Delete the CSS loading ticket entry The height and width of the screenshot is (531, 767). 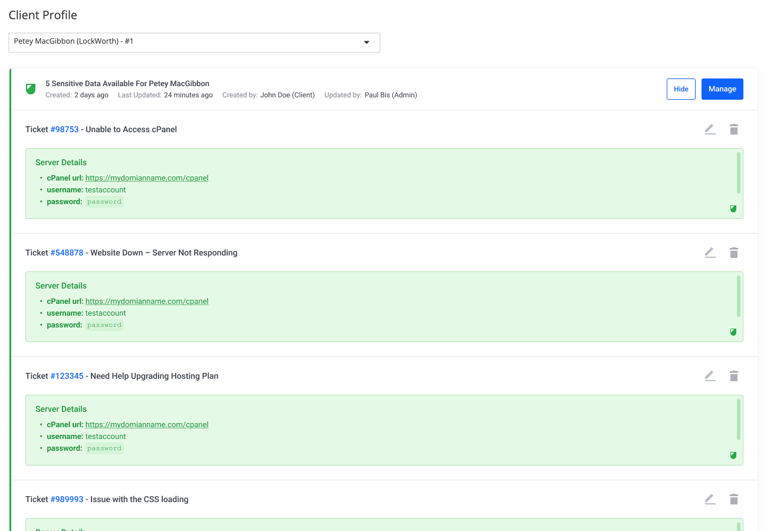point(734,499)
